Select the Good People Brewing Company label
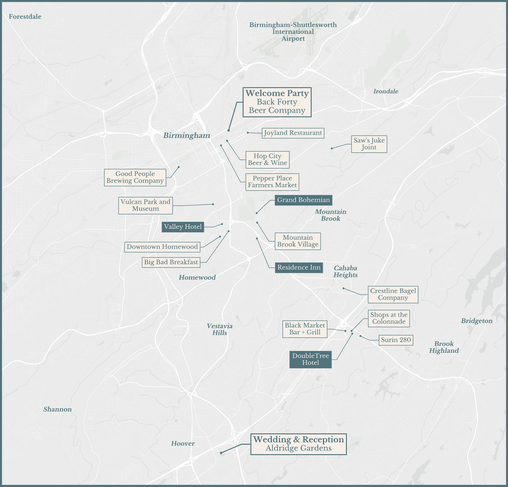Image resolution: width=508 pixels, height=487 pixels. [135, 177]
